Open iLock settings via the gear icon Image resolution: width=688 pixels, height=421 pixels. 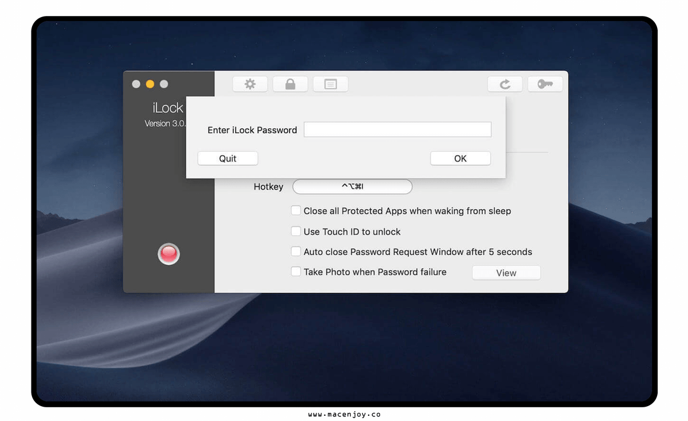click(250, 84)
